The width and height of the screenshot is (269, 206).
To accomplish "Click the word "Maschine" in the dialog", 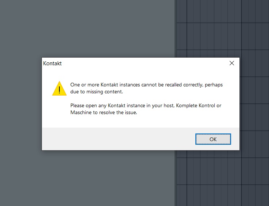I will 81,113.
